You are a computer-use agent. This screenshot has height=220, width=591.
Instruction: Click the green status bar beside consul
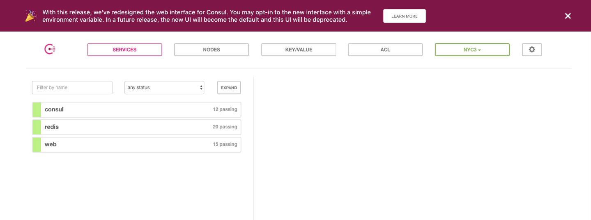(x=37, y=110)
